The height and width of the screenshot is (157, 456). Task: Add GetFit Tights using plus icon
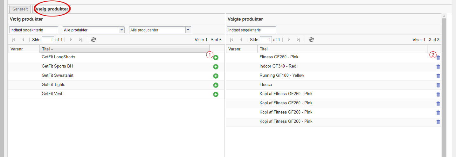point(216,85)
